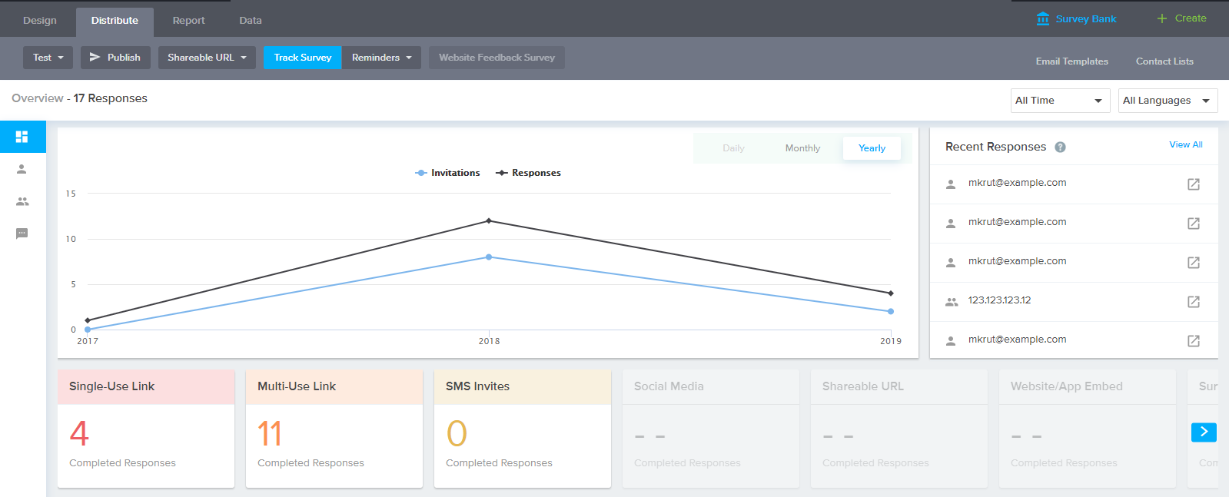Click the plus Create button
Screen dimensions: 1229x497
1181,18
